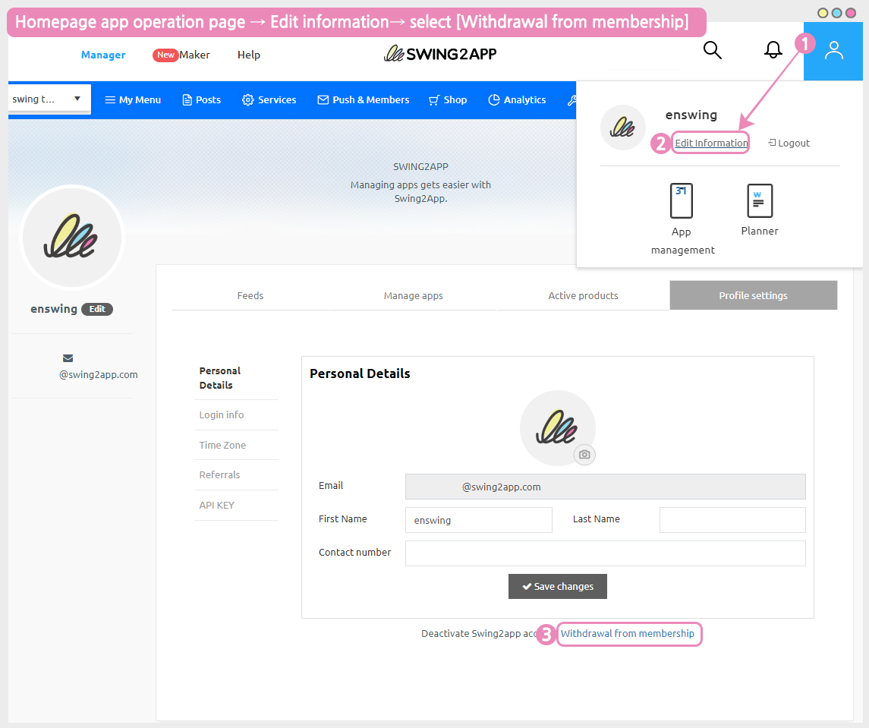The width and height of the screenshot is (869, 728).
Task: Click the SWING2APP logo
Action: click(441, 54)
